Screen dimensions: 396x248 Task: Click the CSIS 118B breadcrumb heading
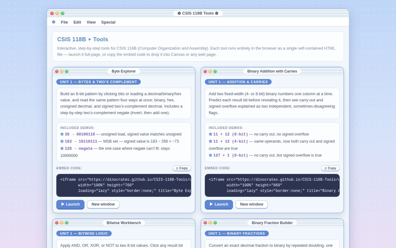pos(71,39)
